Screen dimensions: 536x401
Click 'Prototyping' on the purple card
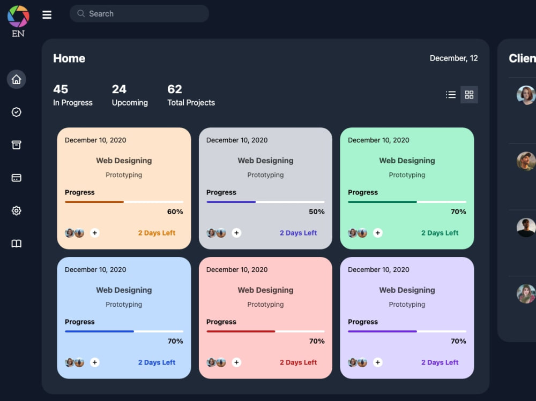407,304
